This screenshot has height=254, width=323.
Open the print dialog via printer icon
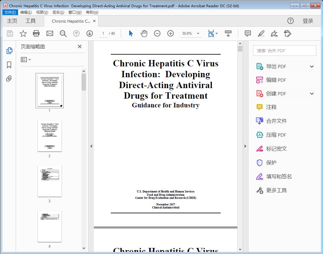pos(36,33)
